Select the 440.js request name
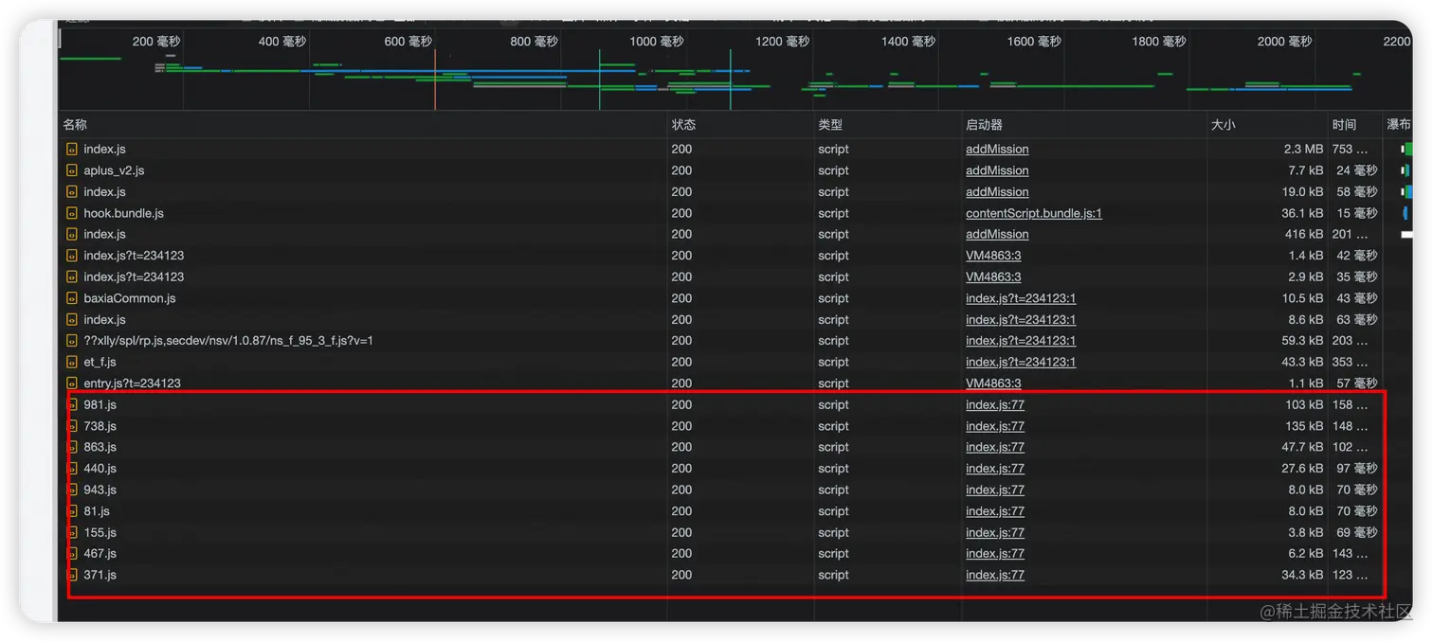Screen dimensions: 1433x642 click(x=100, y=469)
